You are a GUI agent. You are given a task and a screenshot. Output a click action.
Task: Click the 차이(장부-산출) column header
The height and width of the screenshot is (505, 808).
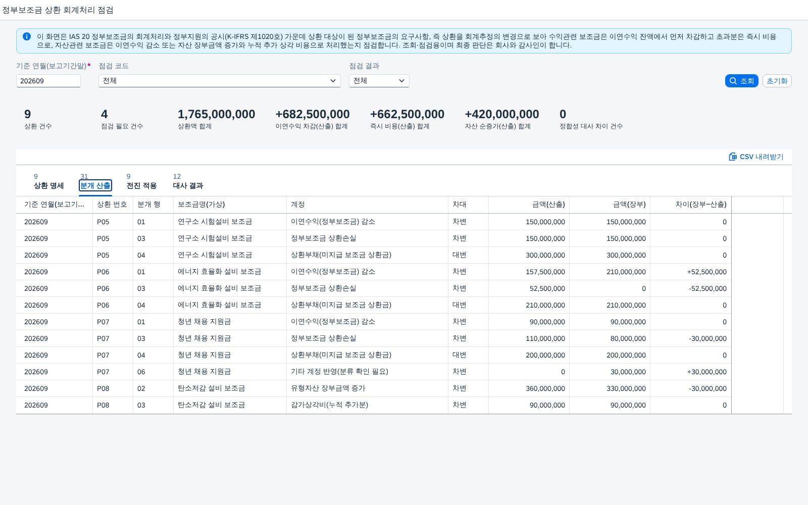[x=690, y=205]
